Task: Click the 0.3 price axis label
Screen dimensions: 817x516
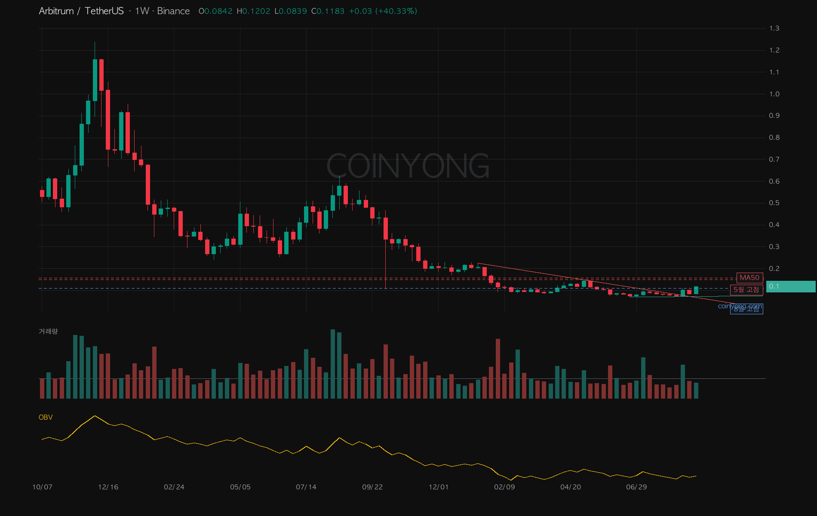Action: pos(774,247)
